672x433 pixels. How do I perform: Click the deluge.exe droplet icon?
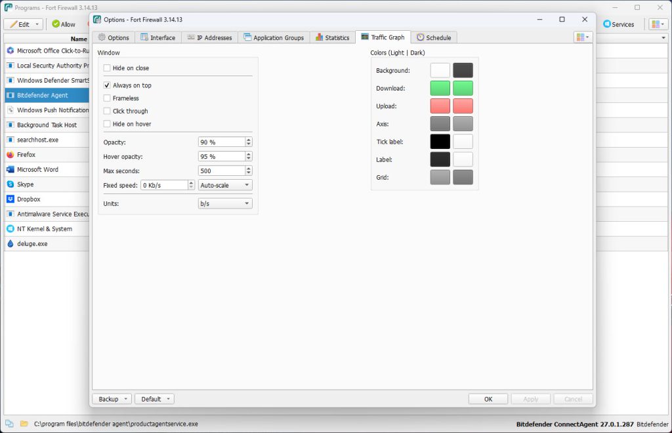click(x=10, y=243)
